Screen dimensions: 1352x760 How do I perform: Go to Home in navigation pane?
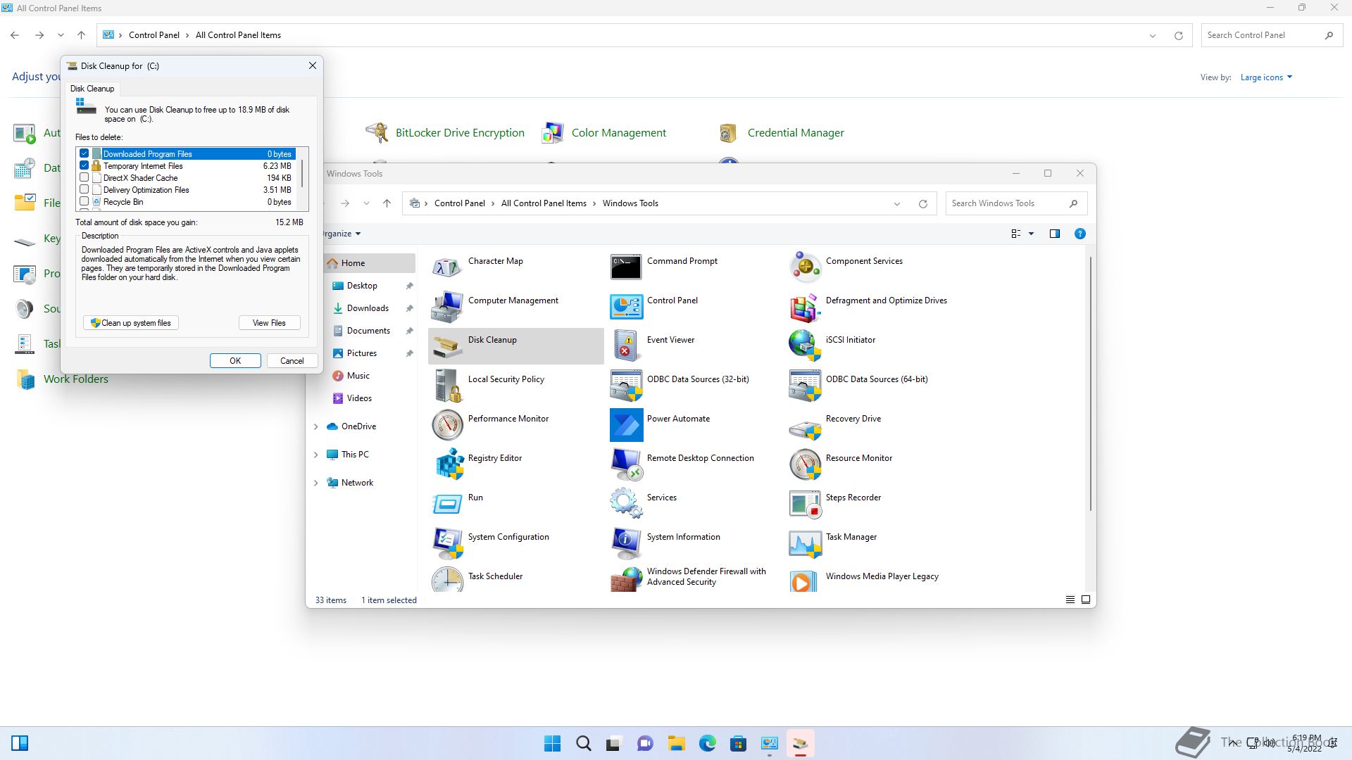(x=370, y=263)
